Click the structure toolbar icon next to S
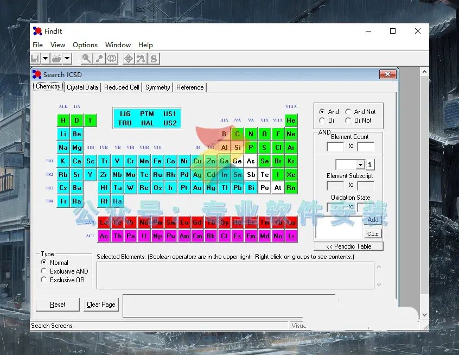Screen dimensions: 459x355 click(141, 59)
